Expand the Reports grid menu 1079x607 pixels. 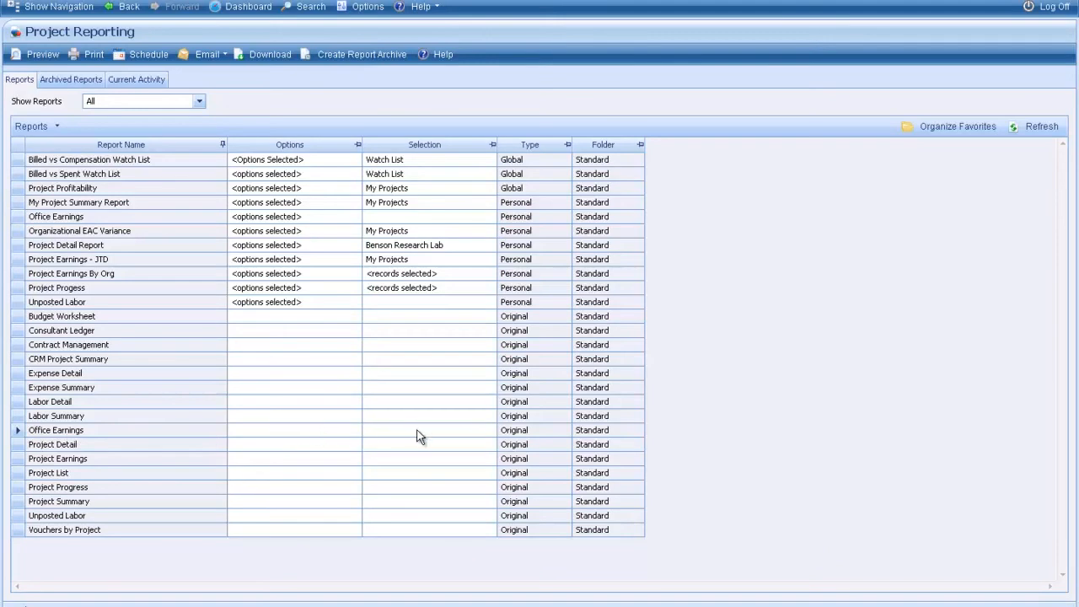(x=57, y=126)
